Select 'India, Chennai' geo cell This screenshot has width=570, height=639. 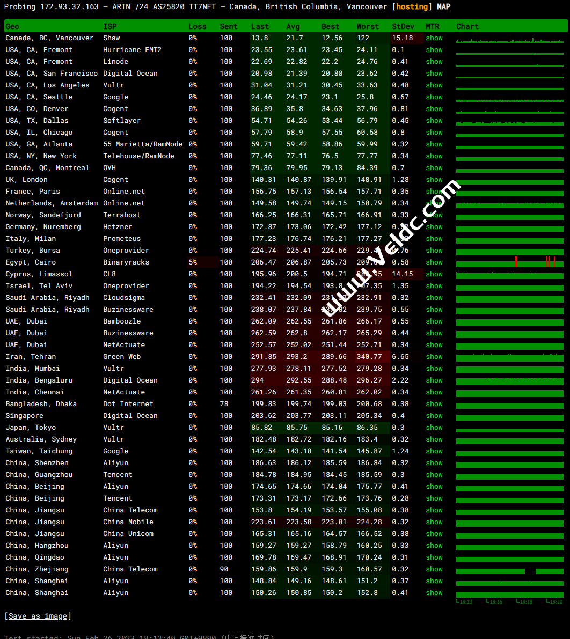tap(35, 392)
